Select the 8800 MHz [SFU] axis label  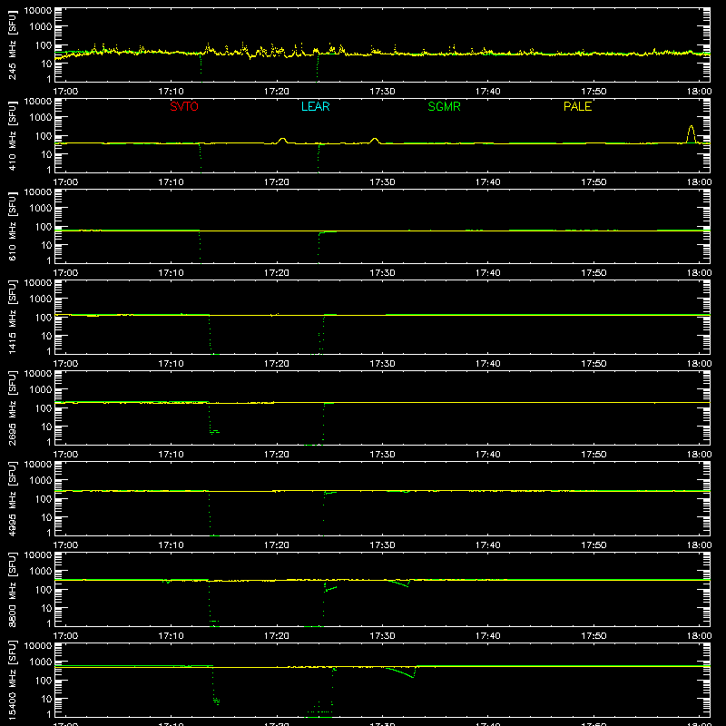12,589
